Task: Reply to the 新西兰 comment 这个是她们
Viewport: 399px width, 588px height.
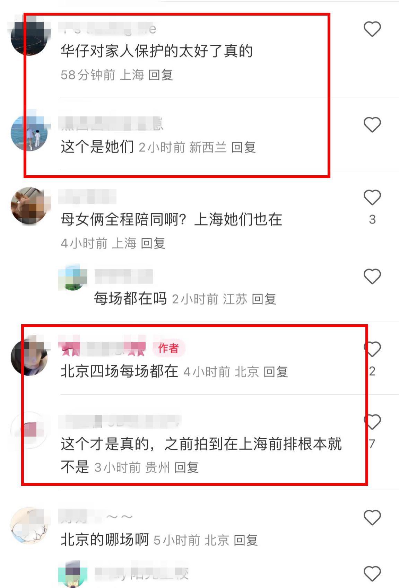Action: coord(243,147)
